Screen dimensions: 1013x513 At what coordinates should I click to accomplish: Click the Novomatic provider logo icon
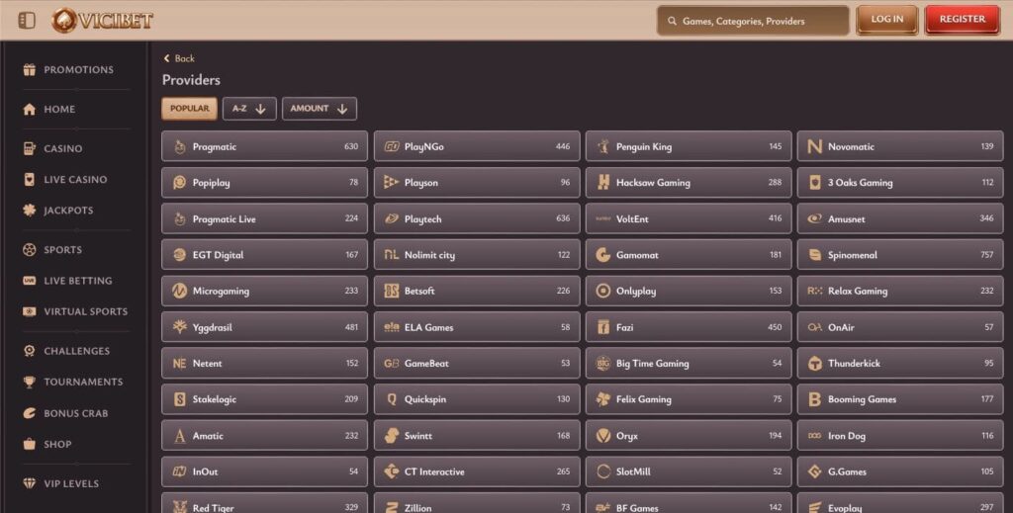point(814,147)
